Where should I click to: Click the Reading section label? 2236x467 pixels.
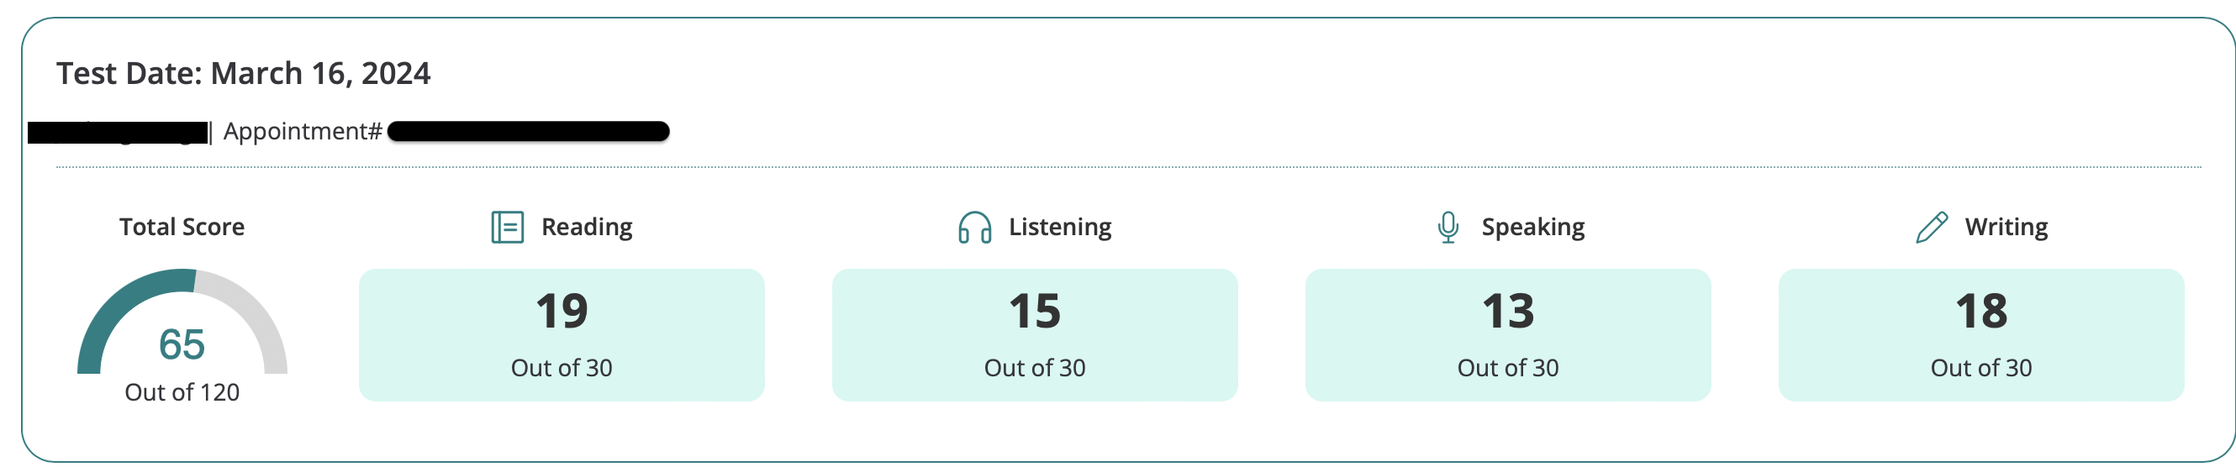587,228
